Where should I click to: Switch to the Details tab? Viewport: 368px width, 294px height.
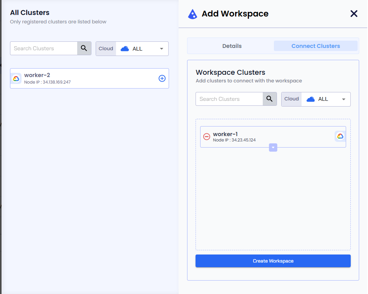click(x=232, y=46)
